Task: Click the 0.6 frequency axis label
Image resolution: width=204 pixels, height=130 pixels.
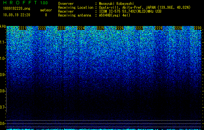Action: coord(2,123)
